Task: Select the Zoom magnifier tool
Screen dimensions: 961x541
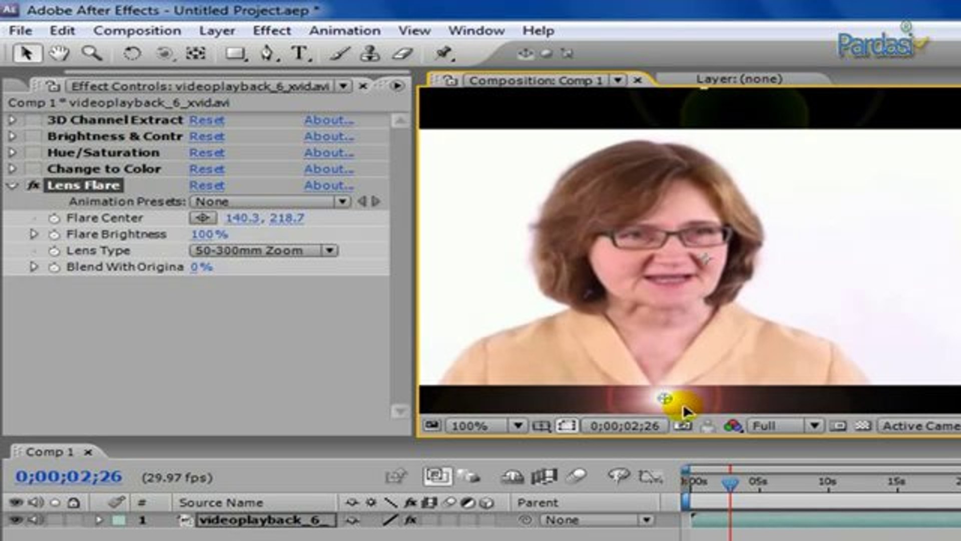Action: click(x=92, y=53)
